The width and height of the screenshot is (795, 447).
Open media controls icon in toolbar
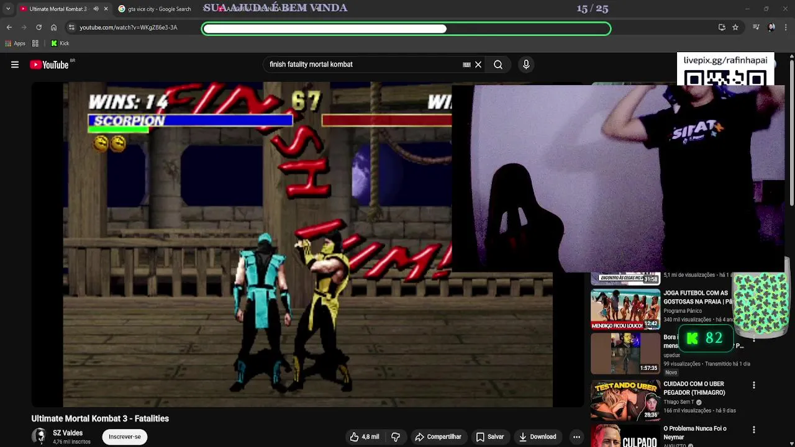[756, 27]
